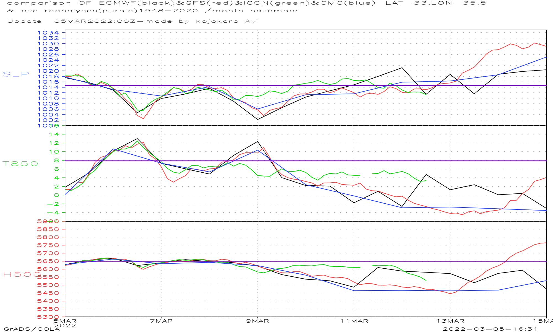Click the SLP panel label

16,74
